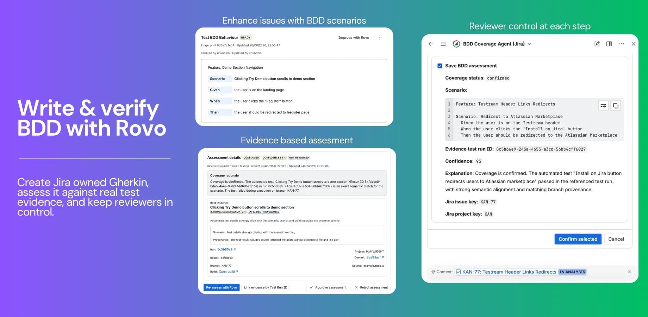Screen dimensions: 648x317
Task: Click the CONFIRMED assessment badge
Action: 251,158
